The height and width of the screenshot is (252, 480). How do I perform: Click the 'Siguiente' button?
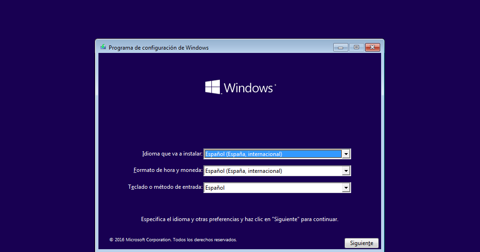tap(361, 243)
